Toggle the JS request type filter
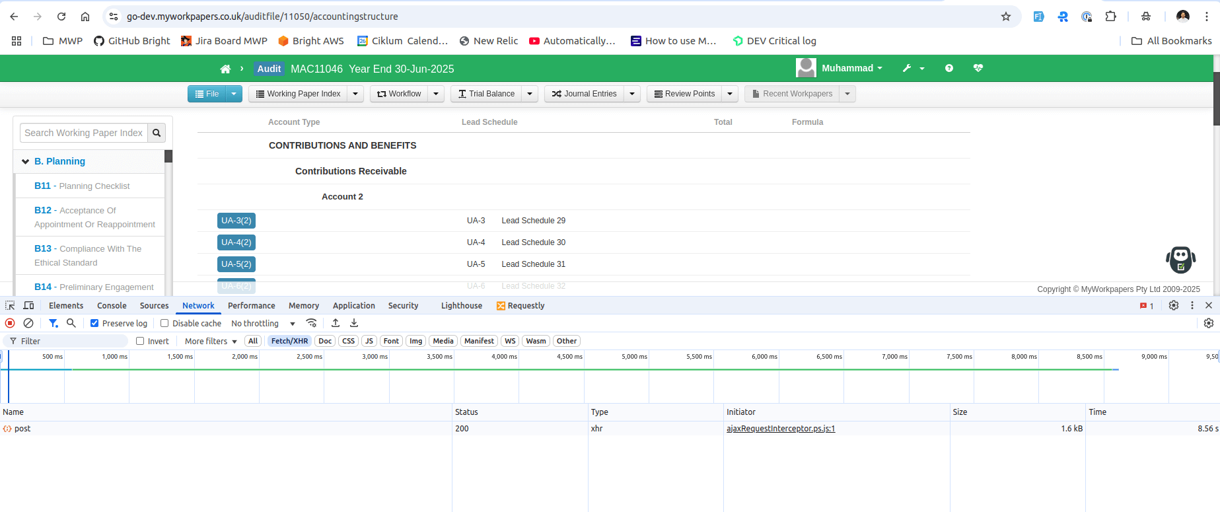 click(369, 341)
